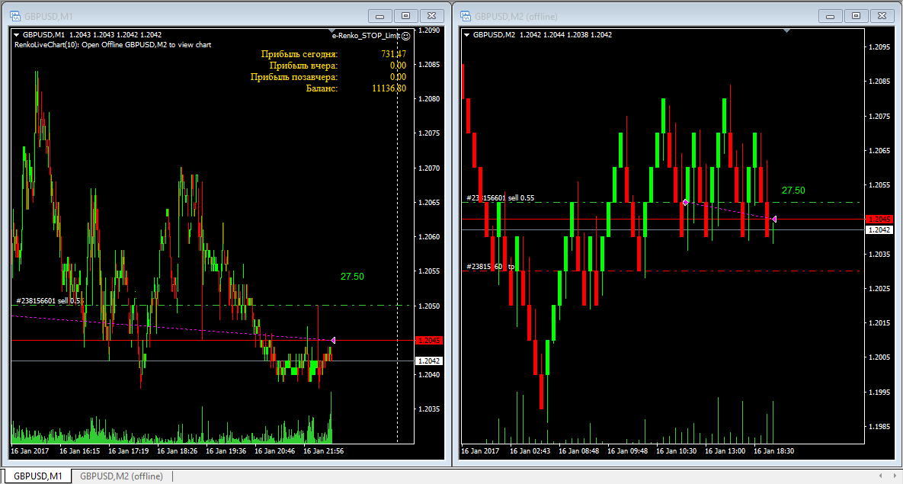Click the 1.2005 price scale label

click(879, 357)
